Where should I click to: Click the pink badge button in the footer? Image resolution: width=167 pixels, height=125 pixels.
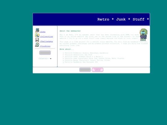[x=97, y=70]
